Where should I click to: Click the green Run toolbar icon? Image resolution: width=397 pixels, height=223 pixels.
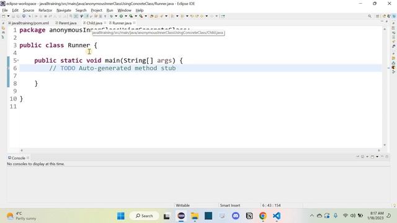coord(121,16)
